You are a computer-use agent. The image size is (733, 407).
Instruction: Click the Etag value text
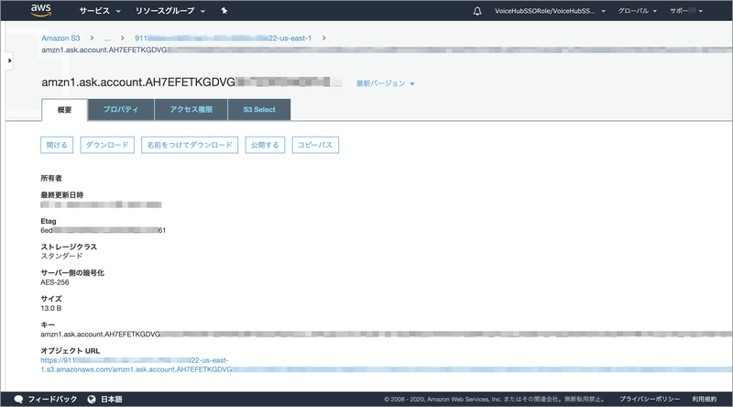[x=104, y=230]
